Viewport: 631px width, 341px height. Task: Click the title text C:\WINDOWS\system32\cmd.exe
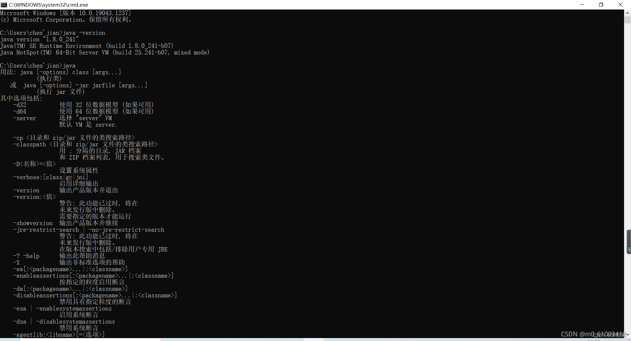pos(48,5)
